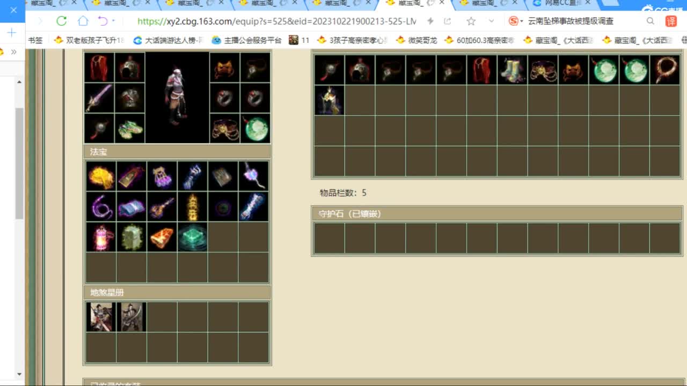This screenshot has height=386, width=687.
Task: Click the scrollbar up arrow
Action: pos(19,82)
